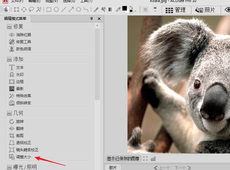Select the ellipse selection tool with arrows
230x170 pixels.
pos(24,9)
